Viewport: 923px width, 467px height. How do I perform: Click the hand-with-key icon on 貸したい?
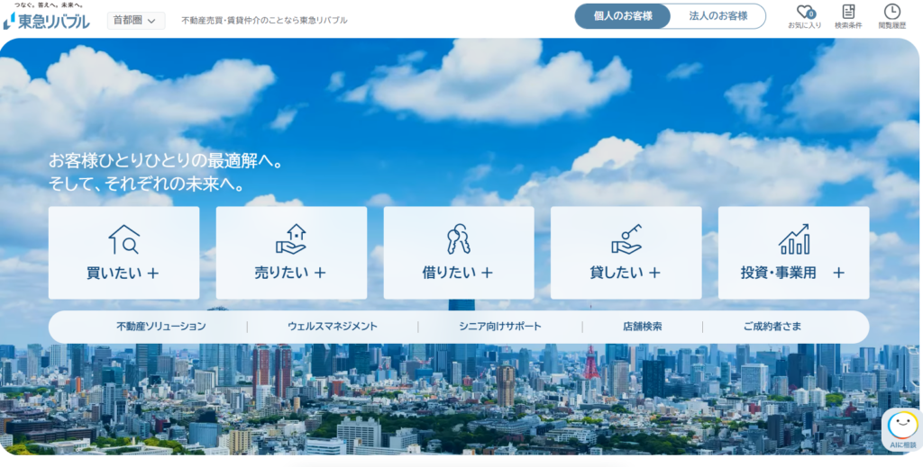point(626,239)
